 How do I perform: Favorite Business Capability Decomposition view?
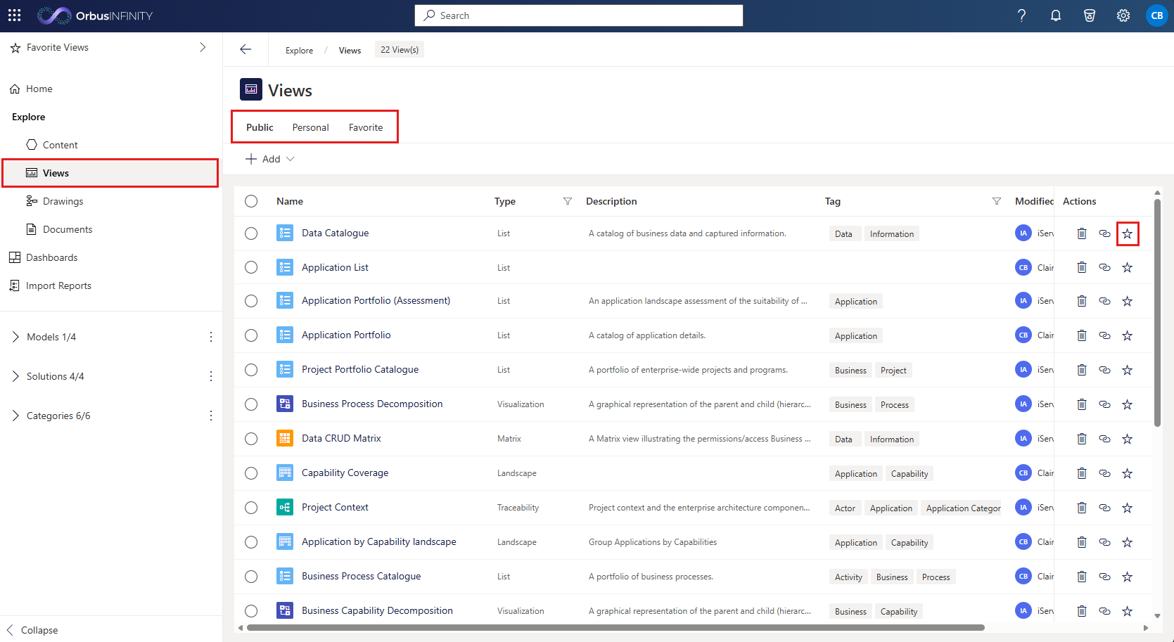(1128, 611)
